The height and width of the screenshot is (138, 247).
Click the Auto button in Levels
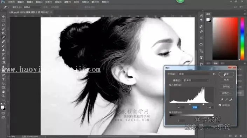pyautogui.click(x=226, y=86)
